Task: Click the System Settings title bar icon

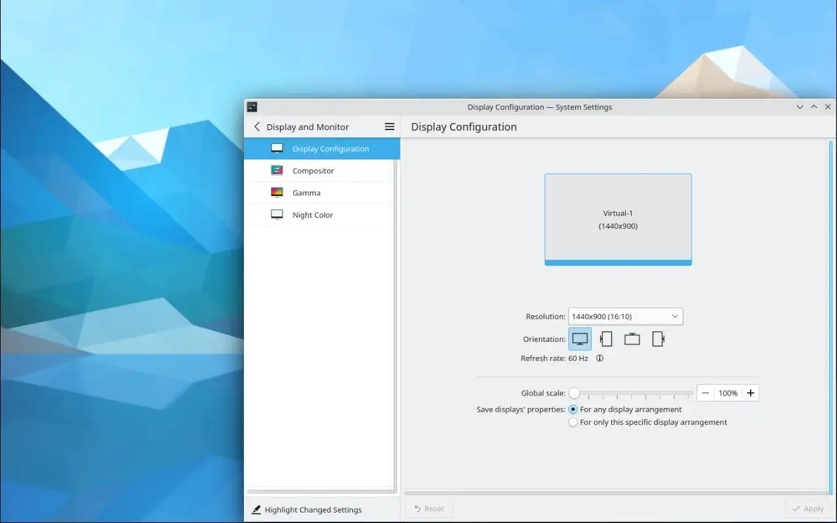Action: pyautogui.click(x=252, y=107)
